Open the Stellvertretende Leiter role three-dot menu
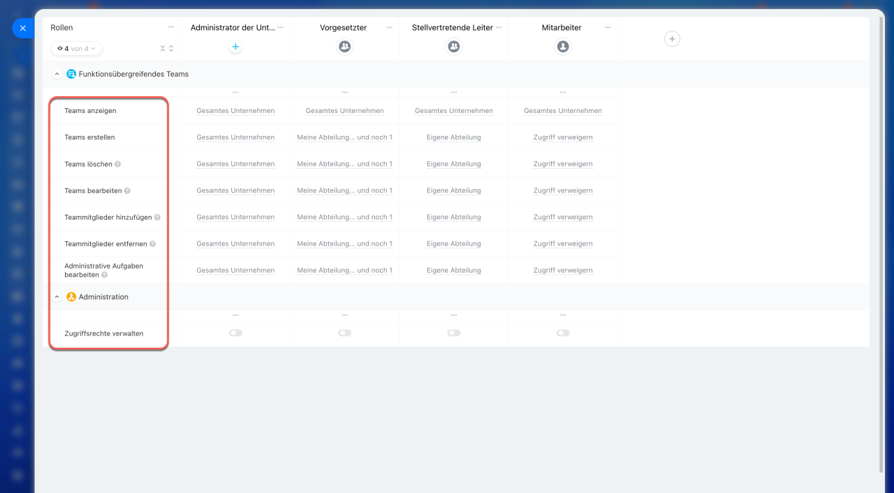The height and width of the screenshot is (493, 894). pyautogui.click(x=499, y=27)
